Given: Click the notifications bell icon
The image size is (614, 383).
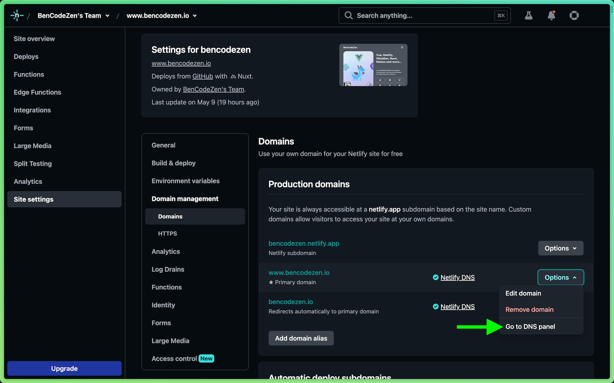Looking at the screenshot, I should click(551, 15).
